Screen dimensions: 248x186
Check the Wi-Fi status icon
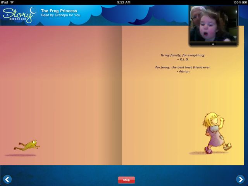click(x=12, y=2)
